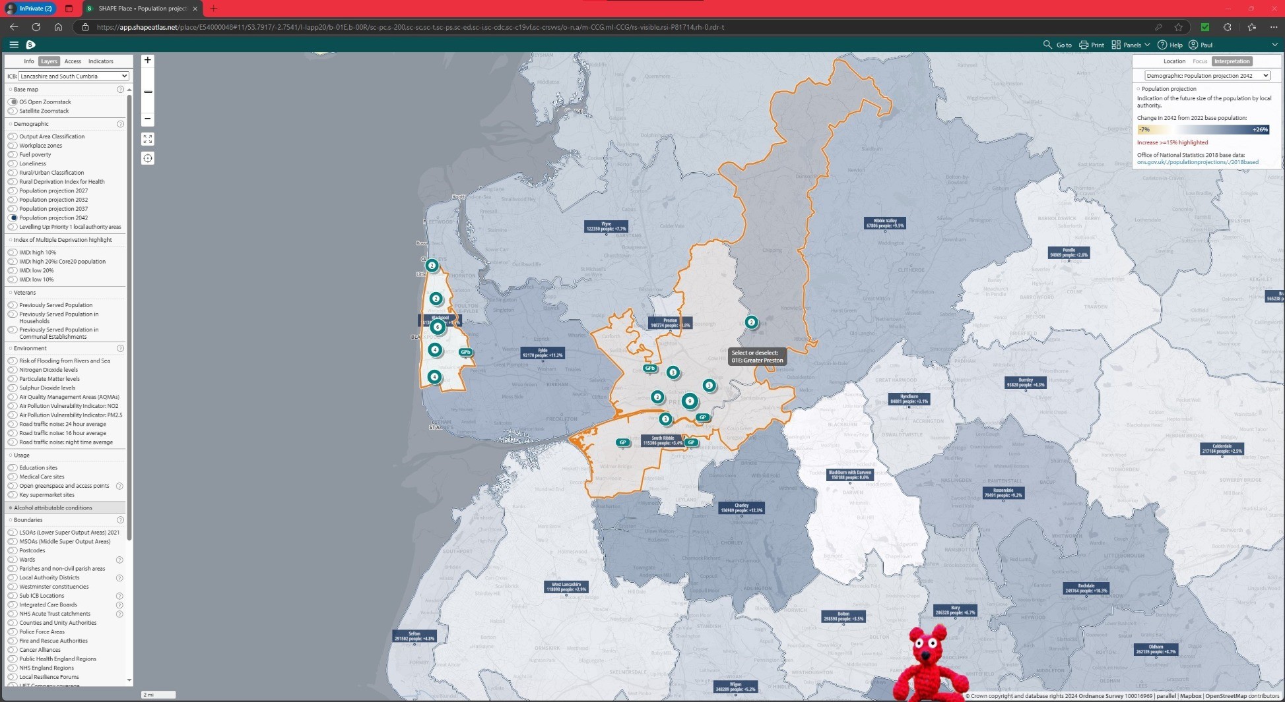Image resolution: width=1285 pixels, height=702 pixels.
Task: Open the ons.gov.uk population projections link
Action: 1197,162
